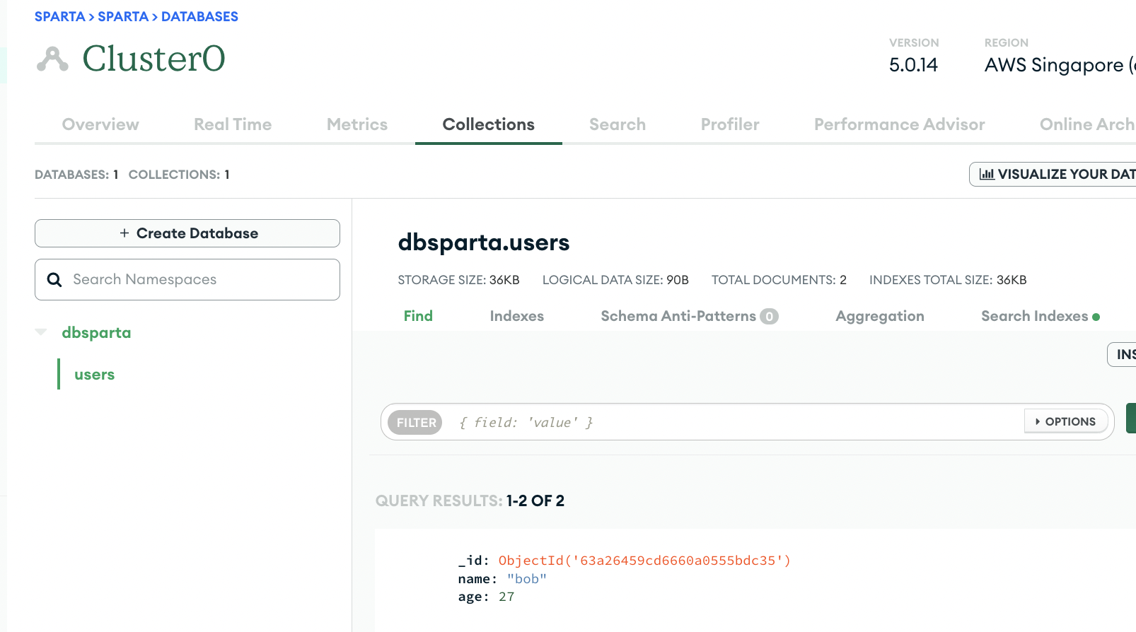This screenshot has width=1136, height=632.
Task: Open the Performance Advisor tab
Action: point(900,124)
